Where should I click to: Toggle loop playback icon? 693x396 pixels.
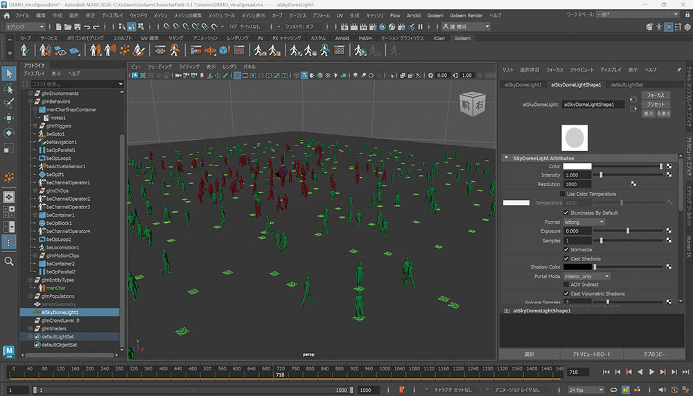[613, 390]
